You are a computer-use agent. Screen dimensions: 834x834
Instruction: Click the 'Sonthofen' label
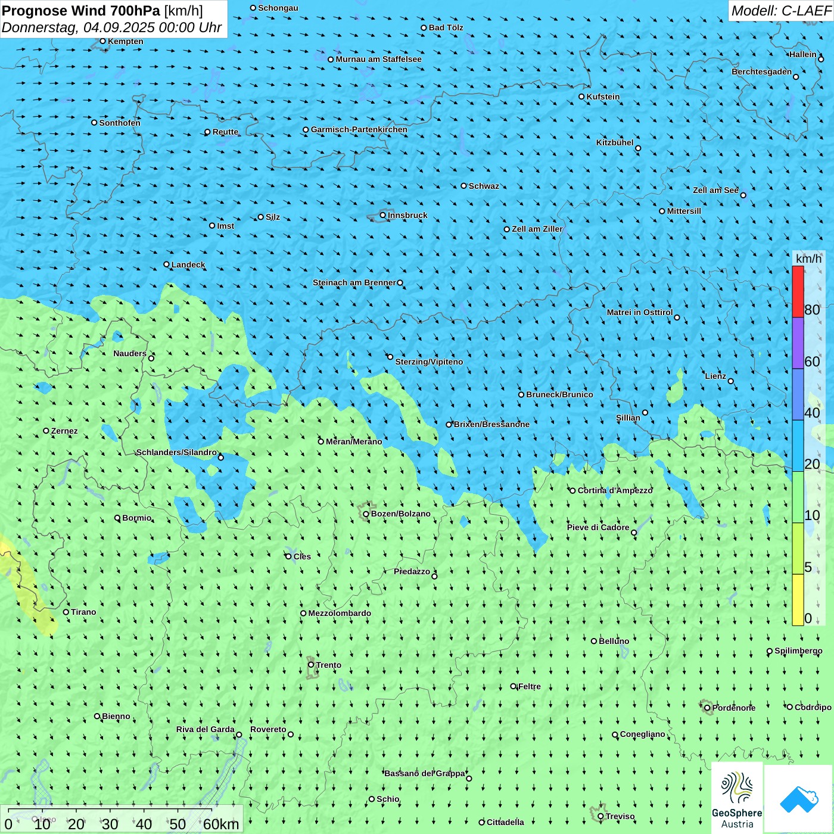coord(120,123)
